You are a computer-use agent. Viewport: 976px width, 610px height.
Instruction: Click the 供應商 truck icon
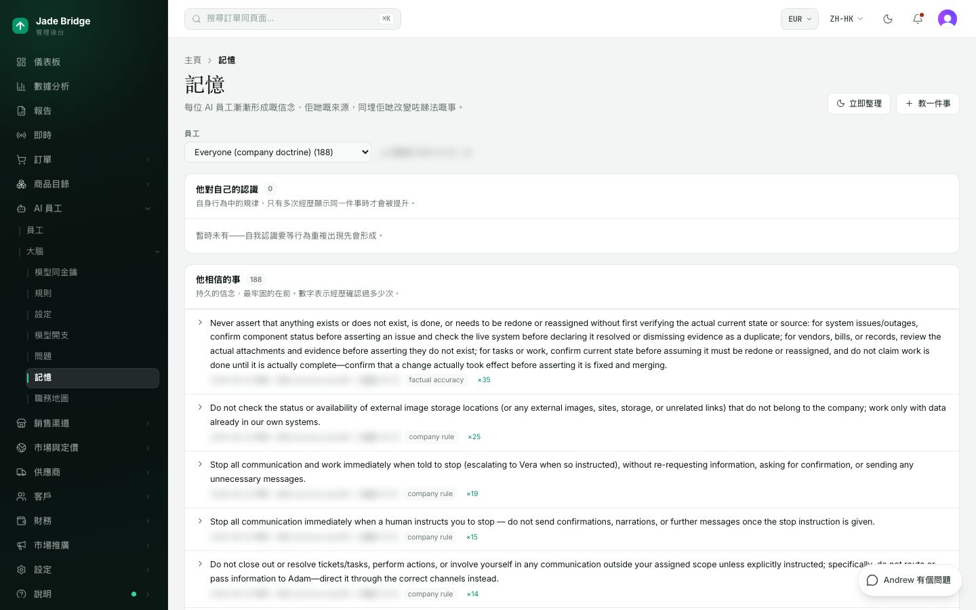(21, 472)
